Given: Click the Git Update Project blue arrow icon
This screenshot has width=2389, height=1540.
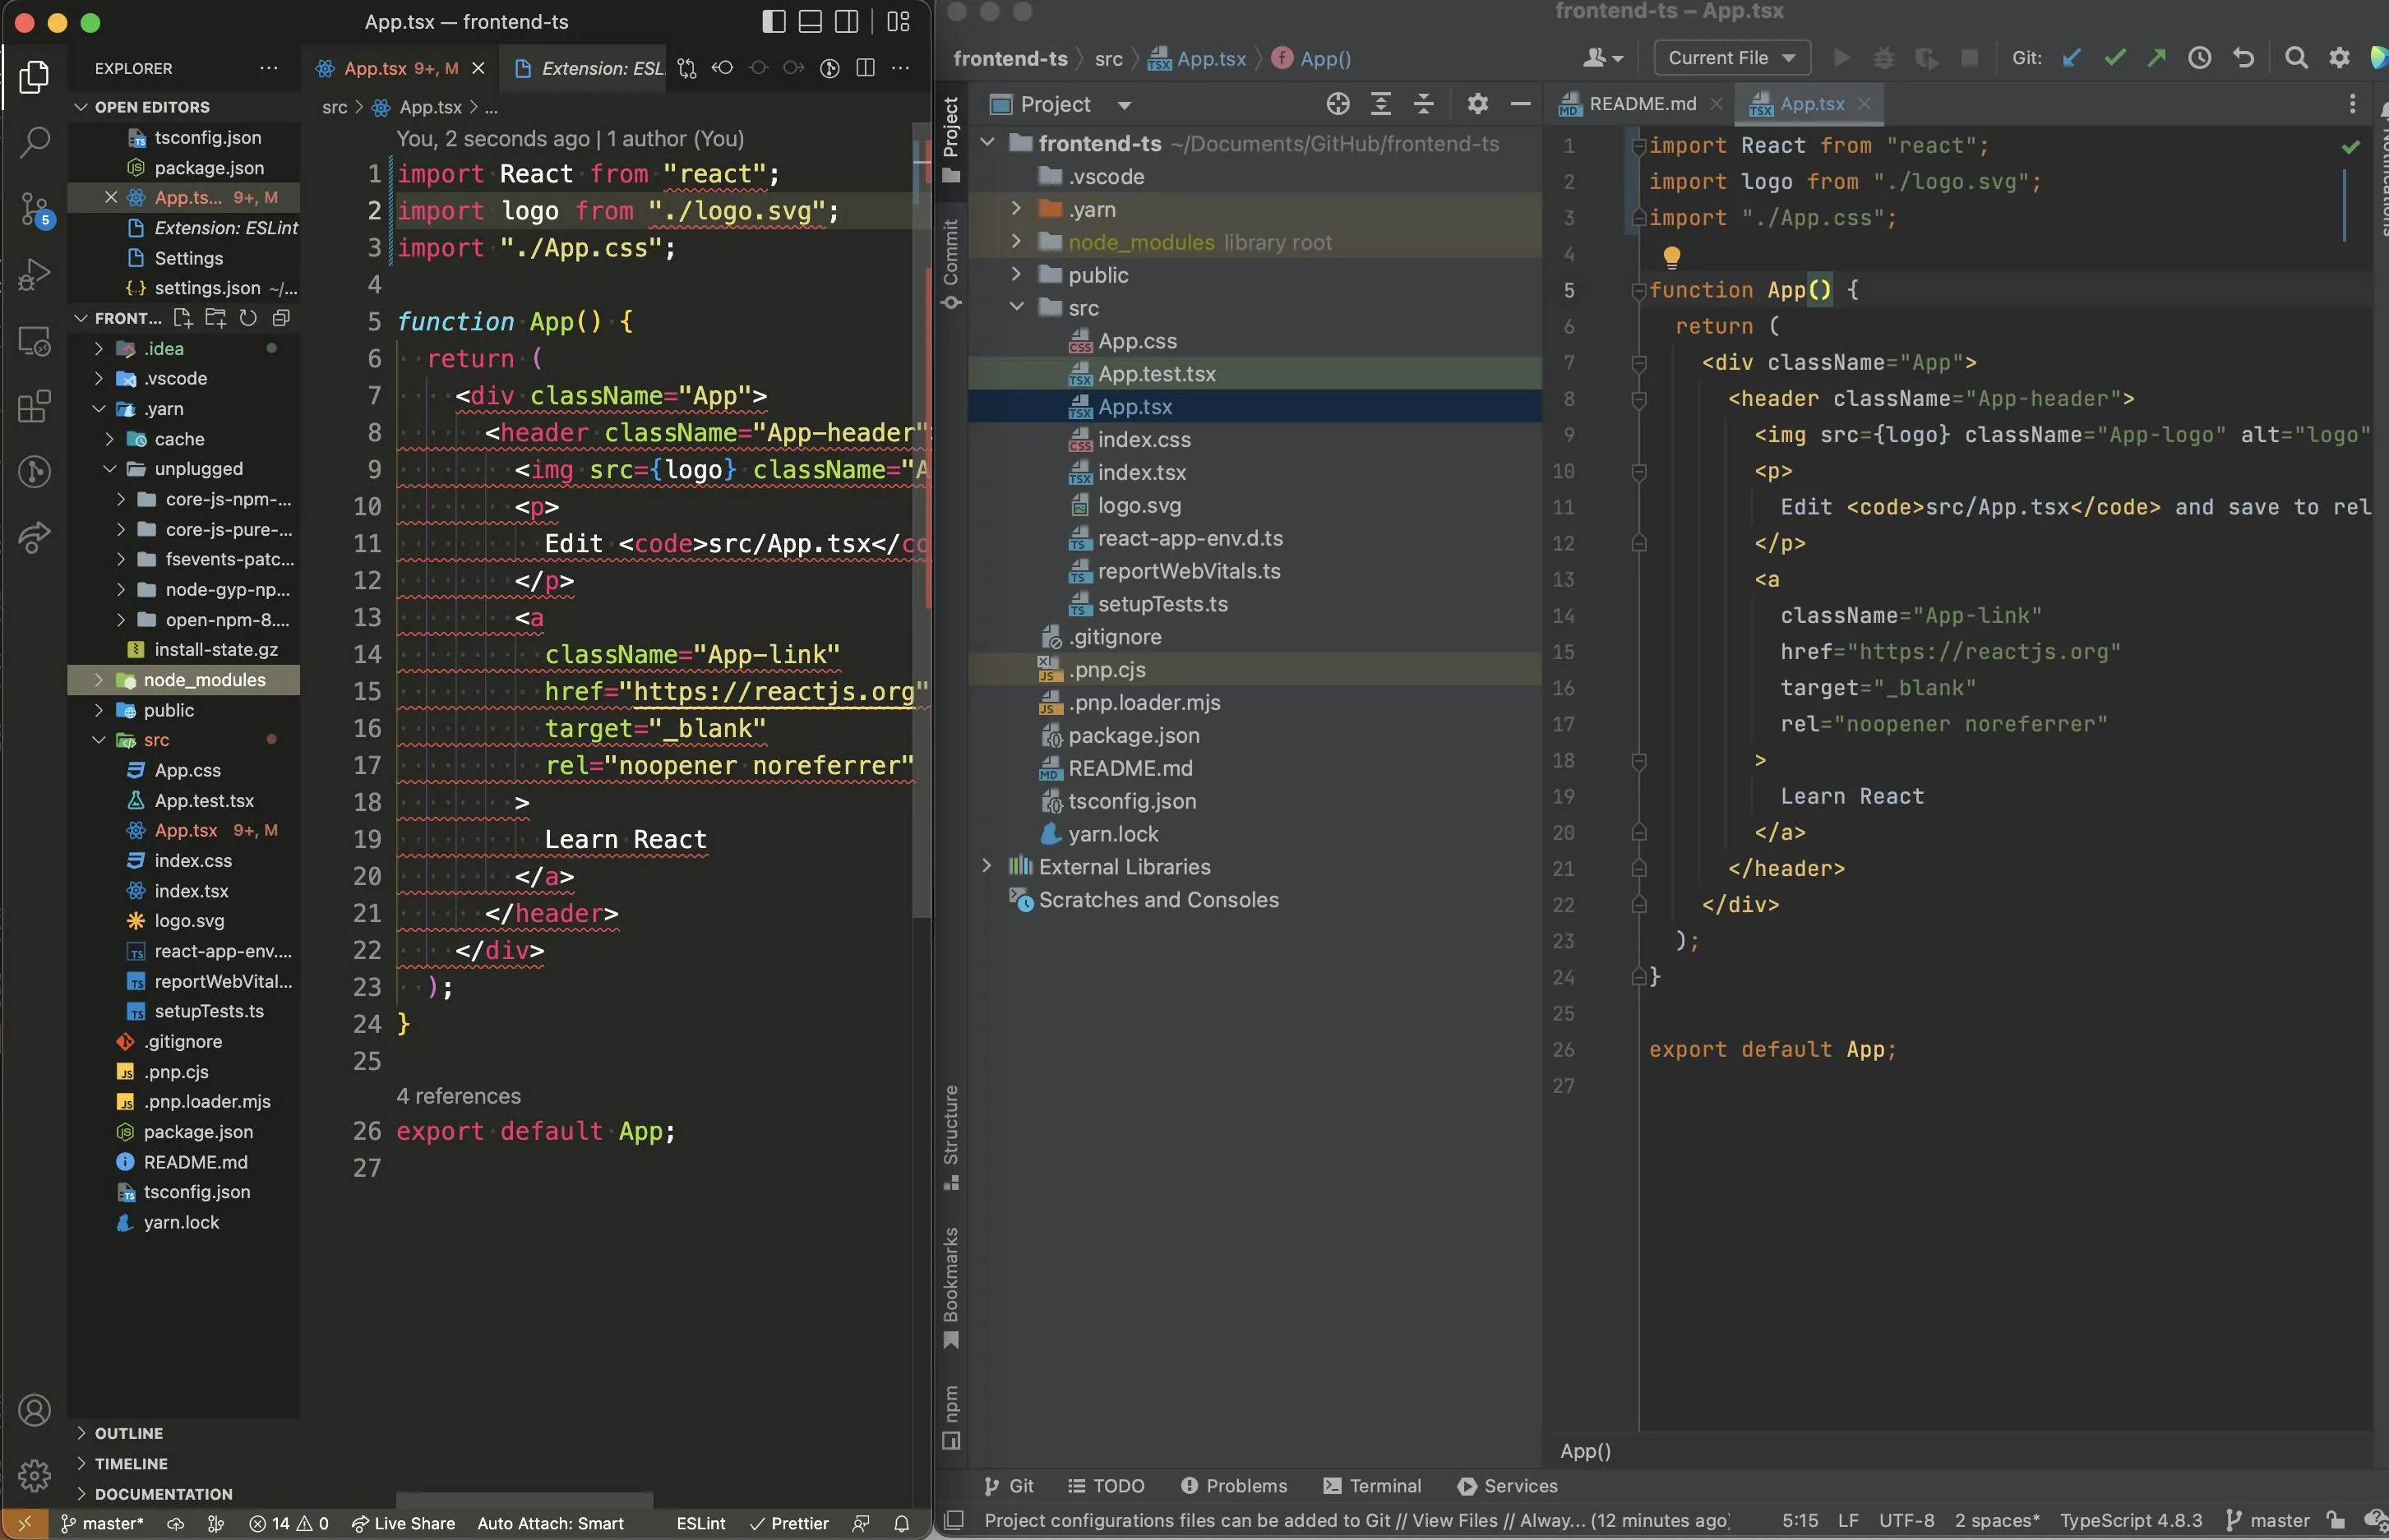Looking at the screenshot, I should tap(2071, 58).
